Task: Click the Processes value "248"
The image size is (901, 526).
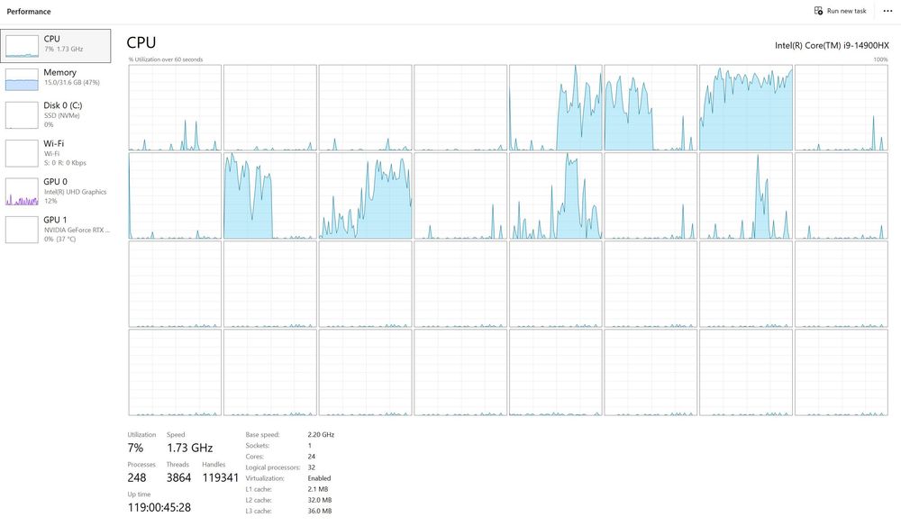Action: pos(137,477)
